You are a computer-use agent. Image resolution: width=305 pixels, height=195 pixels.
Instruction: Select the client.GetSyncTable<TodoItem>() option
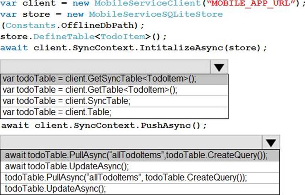coord(99,79)
